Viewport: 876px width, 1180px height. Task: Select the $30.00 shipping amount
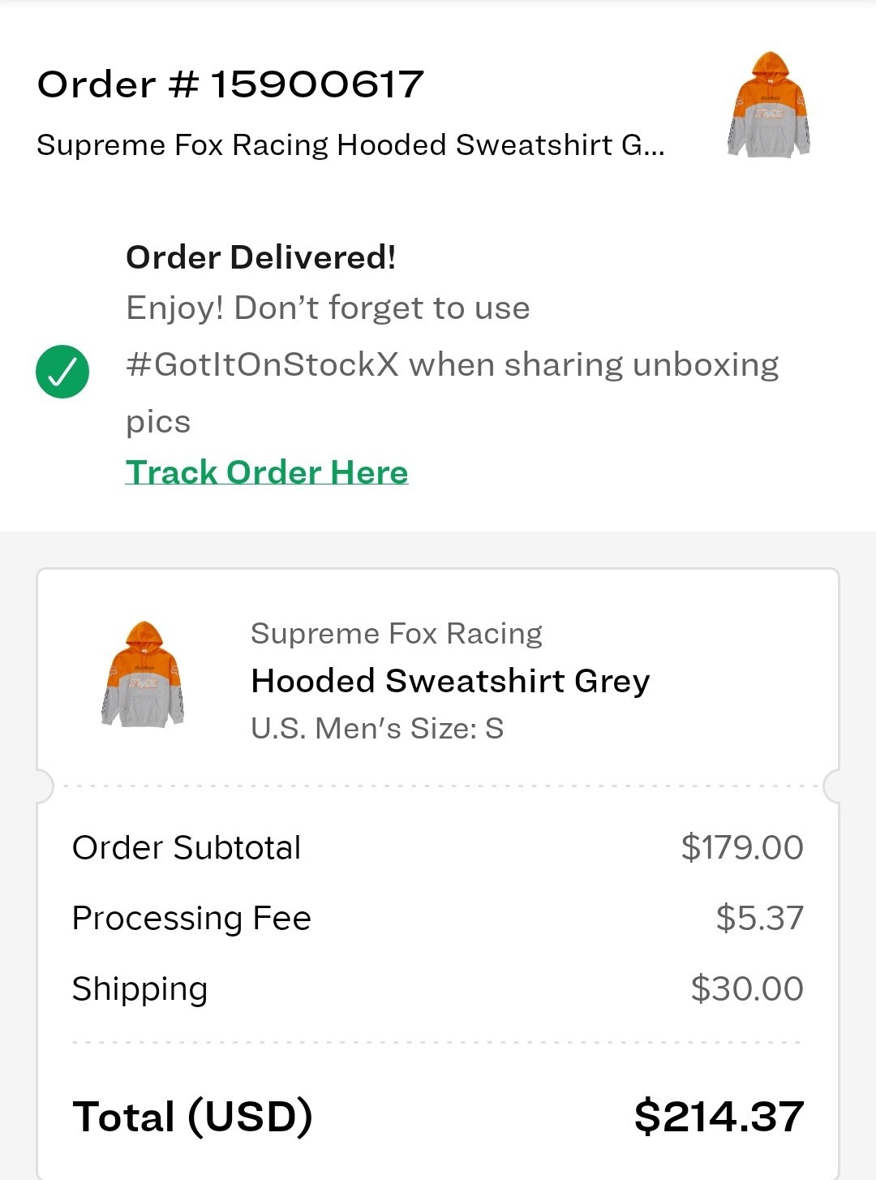click(747, 989)
